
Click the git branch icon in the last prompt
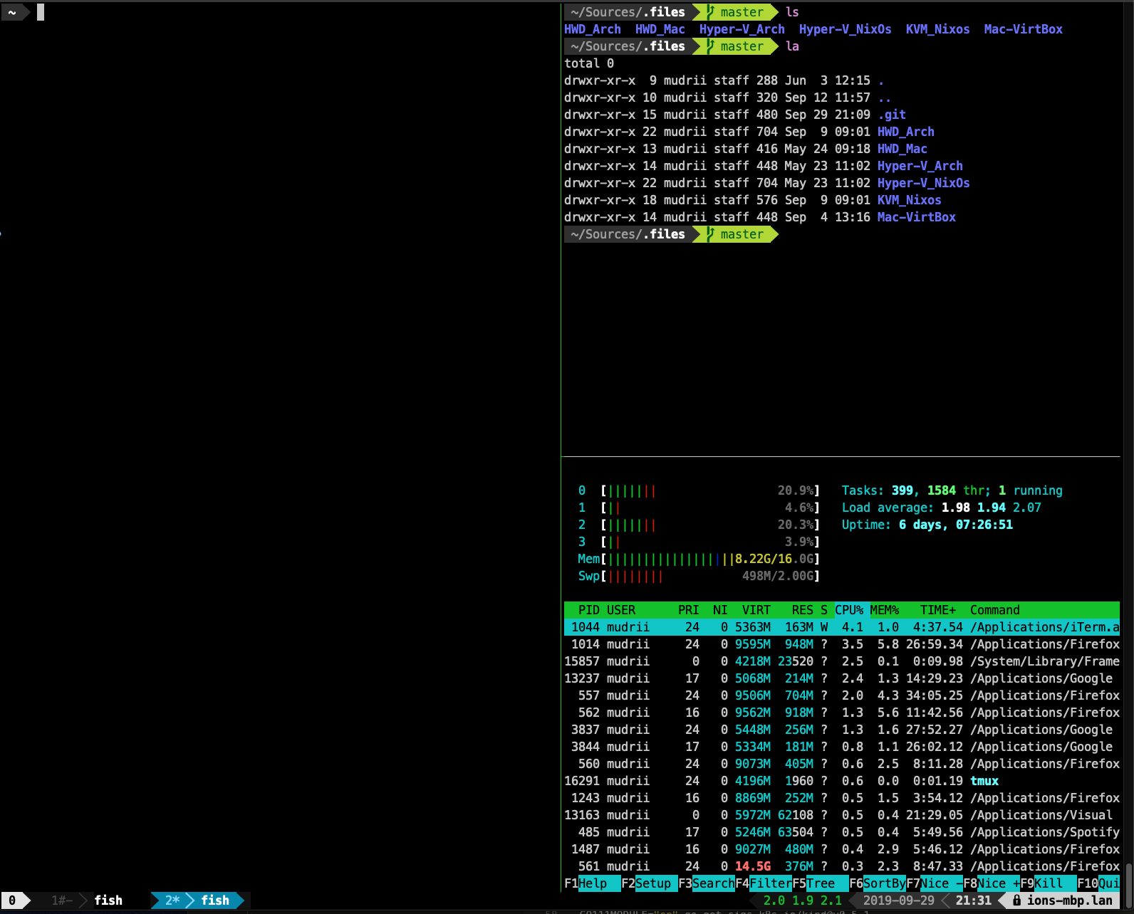710,234
